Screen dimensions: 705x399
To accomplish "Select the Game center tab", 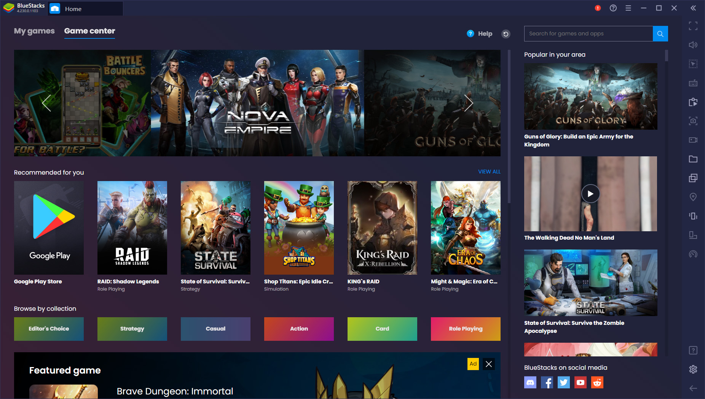I will (89, 31).
